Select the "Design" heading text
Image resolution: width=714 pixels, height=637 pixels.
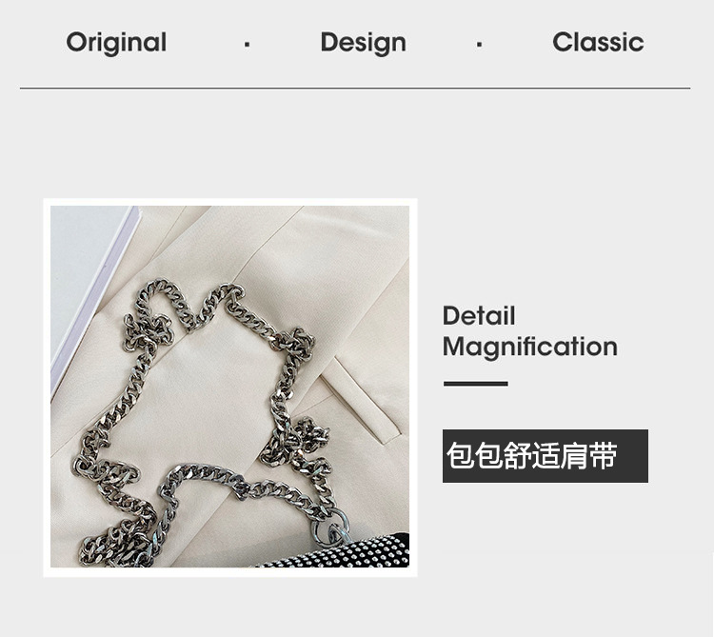pyautogui.click(x=363, y=43)
